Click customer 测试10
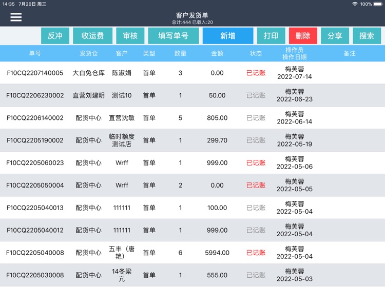 122,95
